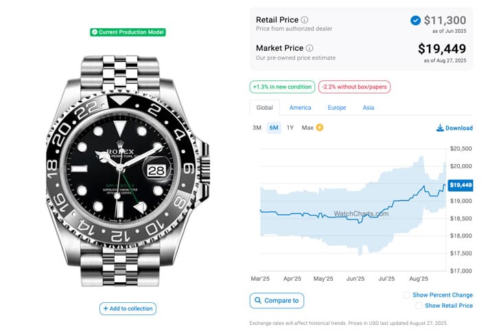
Task: Switch to the America tab
Action: tap(300, 108)
